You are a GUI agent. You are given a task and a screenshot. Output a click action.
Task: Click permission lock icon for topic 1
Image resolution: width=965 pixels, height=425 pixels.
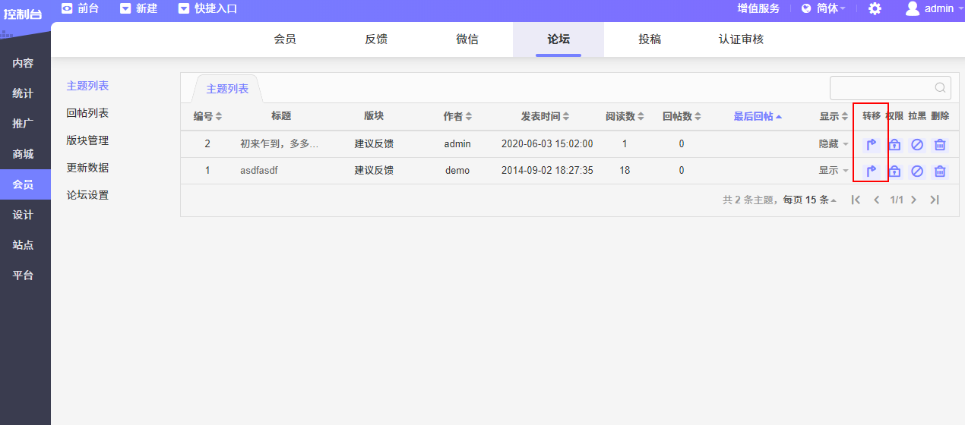(894, 171)
